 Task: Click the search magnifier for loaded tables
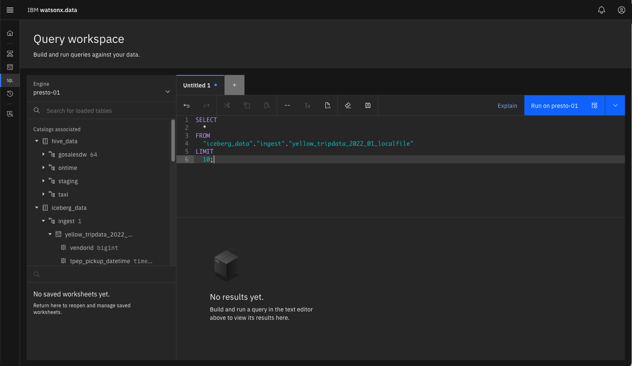[x=37, y=110]
